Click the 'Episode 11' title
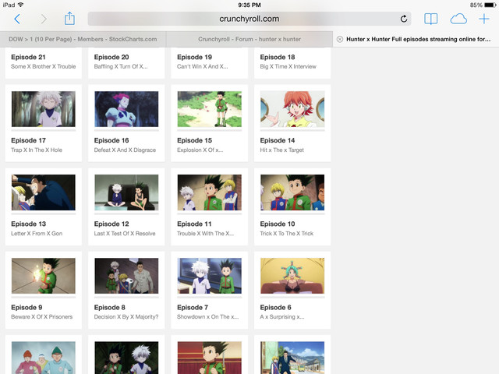 click(x=194, y=224)
